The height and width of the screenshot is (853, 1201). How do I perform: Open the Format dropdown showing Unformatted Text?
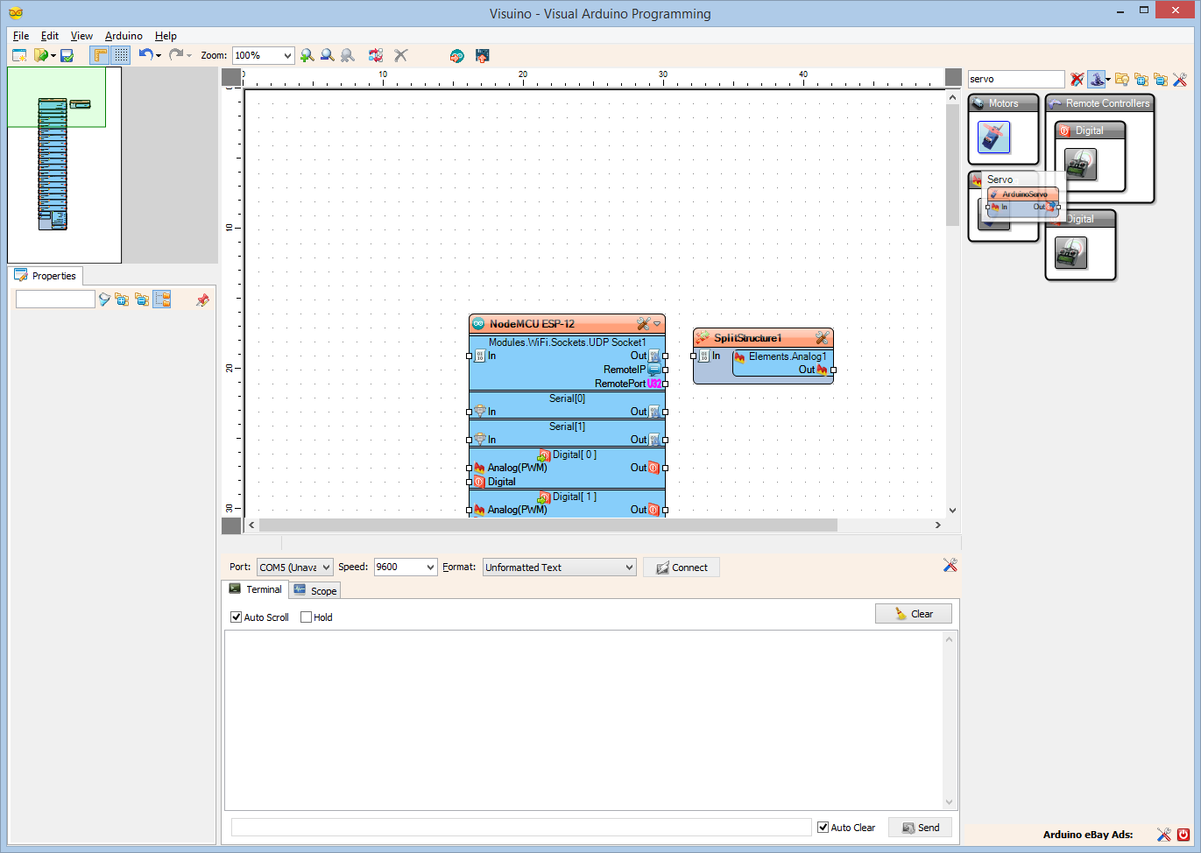(558, 567)
